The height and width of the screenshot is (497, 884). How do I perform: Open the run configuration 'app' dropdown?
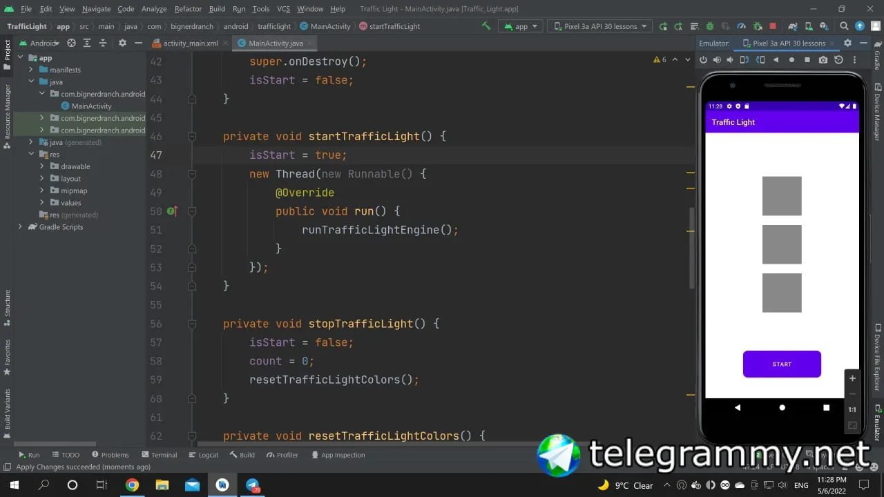(521, 26)
